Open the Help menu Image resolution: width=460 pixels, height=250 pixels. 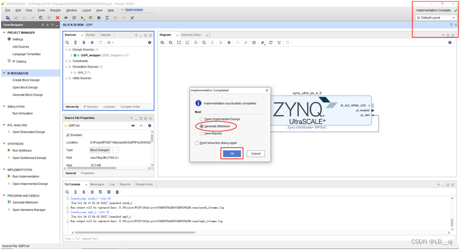pyautogui.click(x=111, y=10)
